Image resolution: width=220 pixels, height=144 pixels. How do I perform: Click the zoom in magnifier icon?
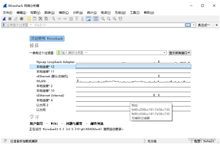(x=103, y=19)
